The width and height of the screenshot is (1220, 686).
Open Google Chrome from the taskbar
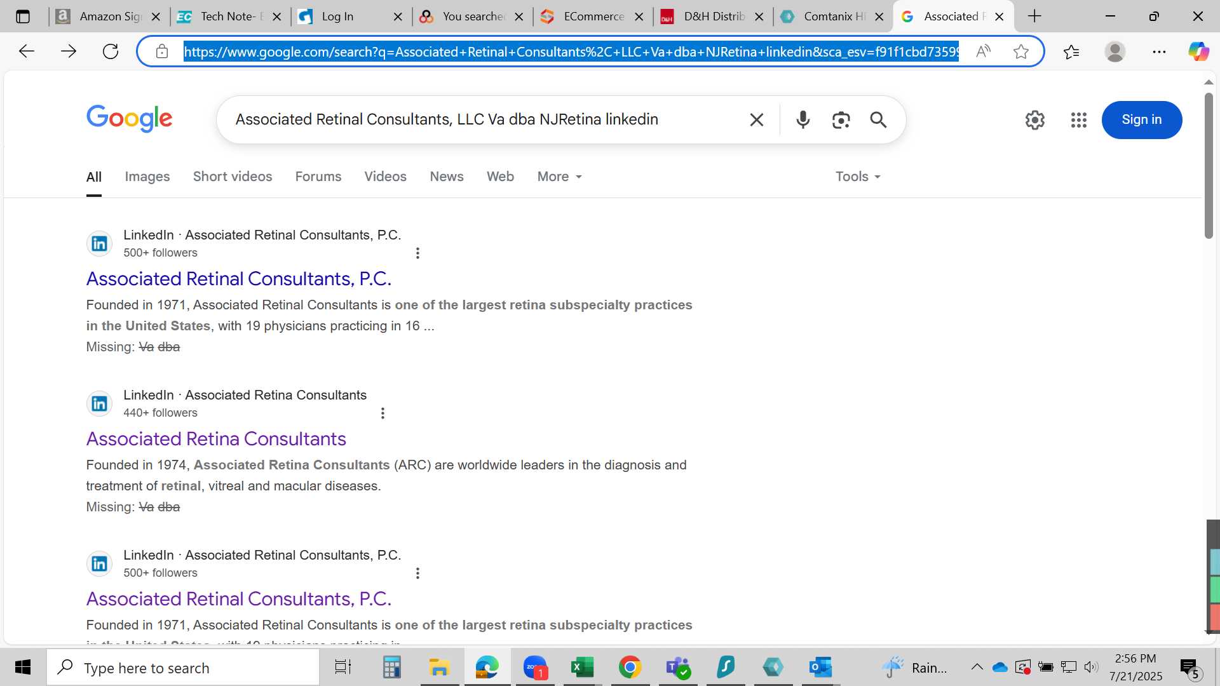(x=630, y=668)
